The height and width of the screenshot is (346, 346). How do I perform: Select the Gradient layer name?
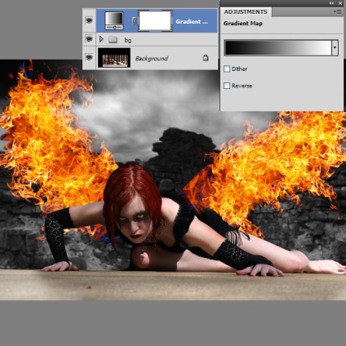click(x=192, y=21)
